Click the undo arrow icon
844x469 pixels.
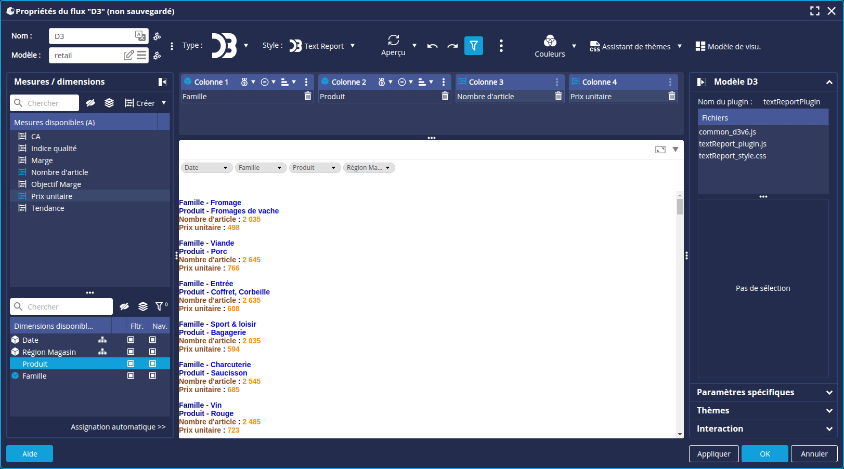[x=432, y=46]
